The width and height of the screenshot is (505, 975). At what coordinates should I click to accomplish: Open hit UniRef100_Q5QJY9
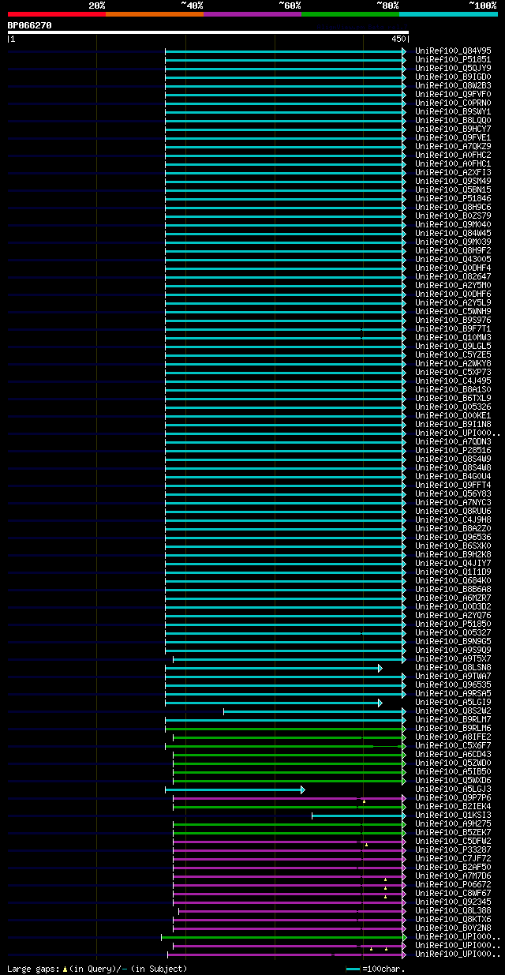(x=453, y=68)
